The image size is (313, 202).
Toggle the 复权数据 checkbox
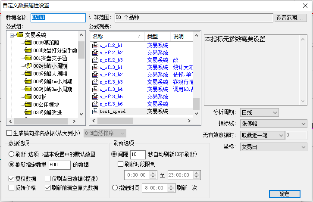click(x=12, y=179)
